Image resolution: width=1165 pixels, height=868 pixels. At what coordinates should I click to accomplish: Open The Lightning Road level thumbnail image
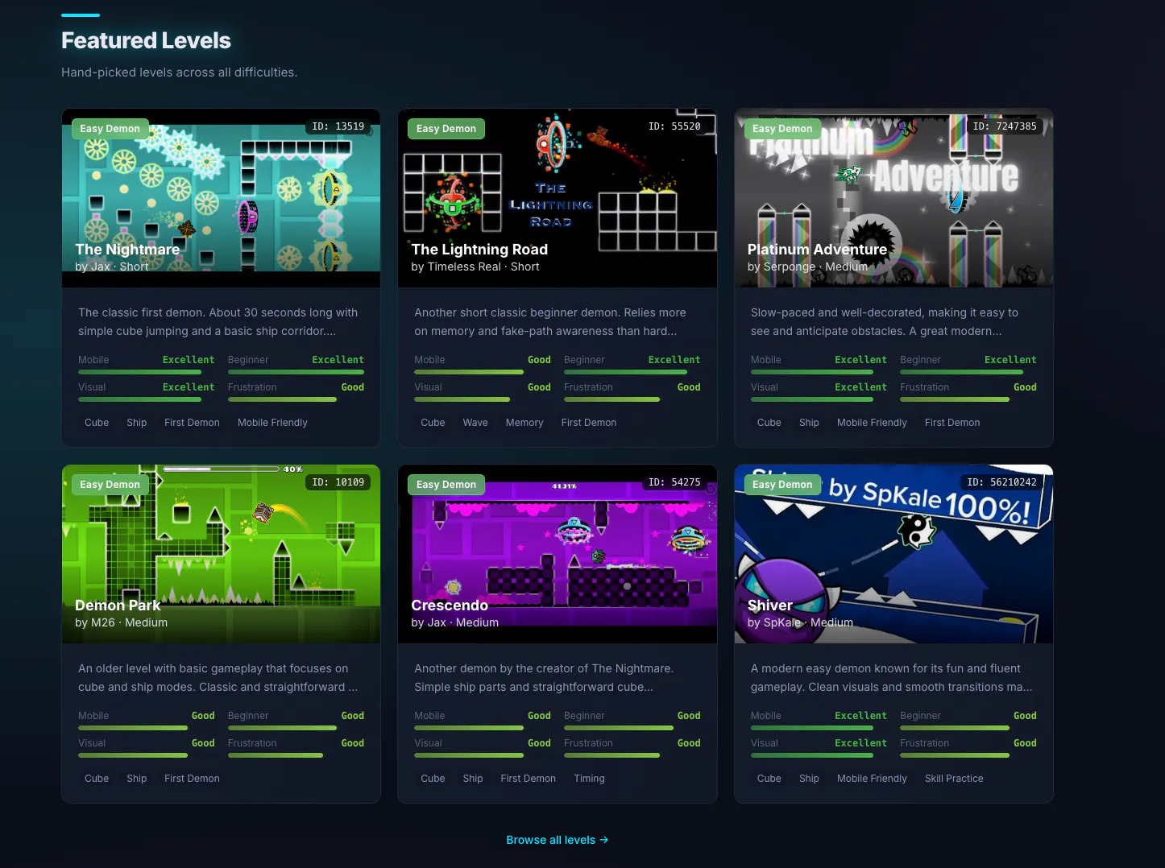pyautogui.click(x=557, y=198)
